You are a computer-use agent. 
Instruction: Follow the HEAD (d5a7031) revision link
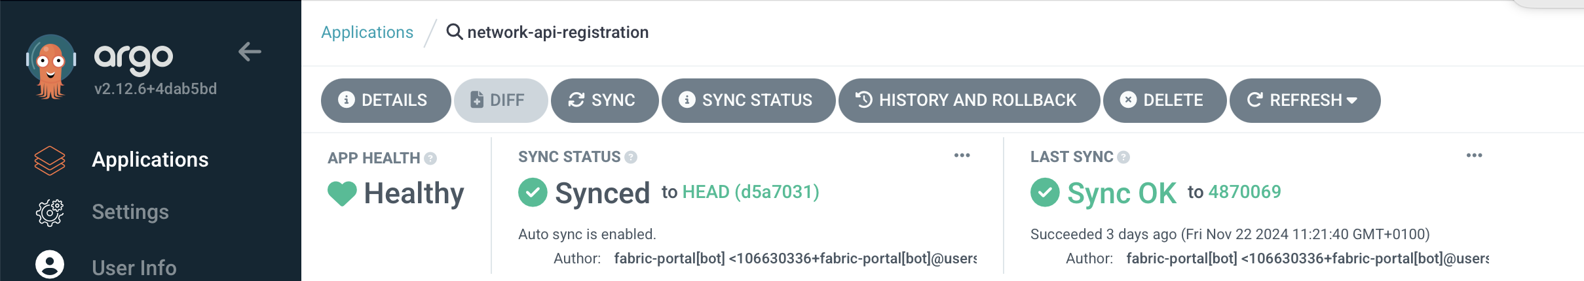coord(751,192)
